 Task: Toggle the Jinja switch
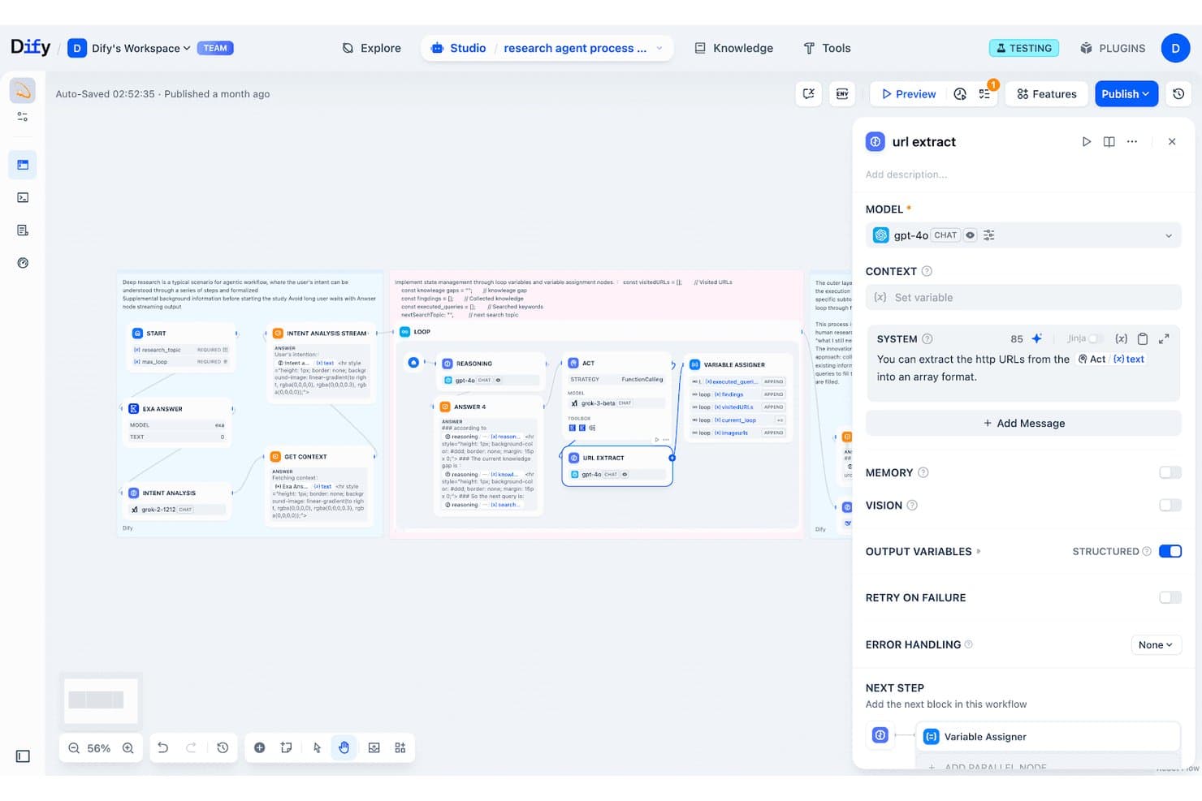click(1096, 338)
